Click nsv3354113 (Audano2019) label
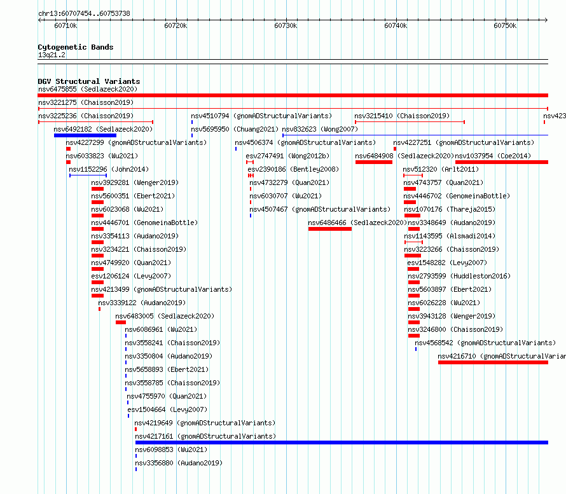Viewport: 566px width, 494px height. coord(135,236)
